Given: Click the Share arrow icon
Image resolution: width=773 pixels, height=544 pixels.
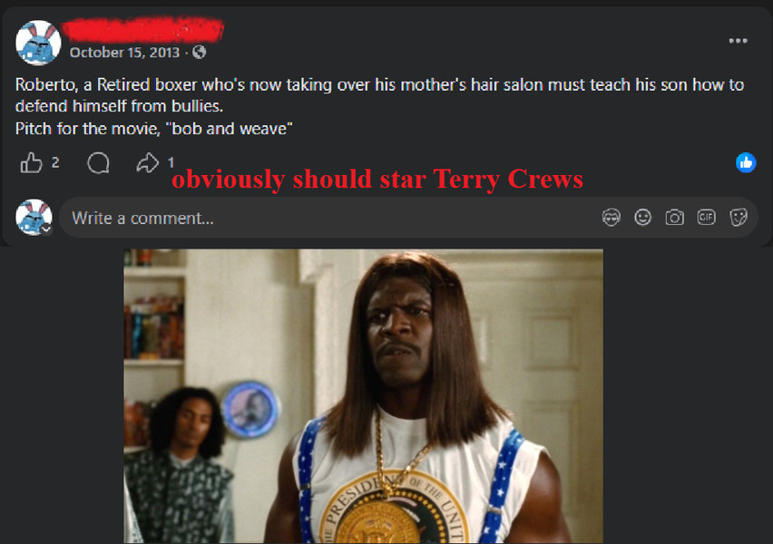Looking at the screenshot, I should click(x=147, y=162).
